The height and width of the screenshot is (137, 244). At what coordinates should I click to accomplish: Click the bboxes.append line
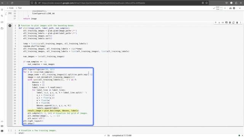click(54, 105)
